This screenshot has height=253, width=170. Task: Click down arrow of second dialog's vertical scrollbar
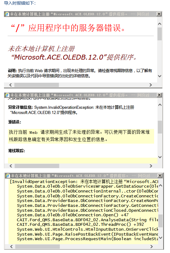160,157
